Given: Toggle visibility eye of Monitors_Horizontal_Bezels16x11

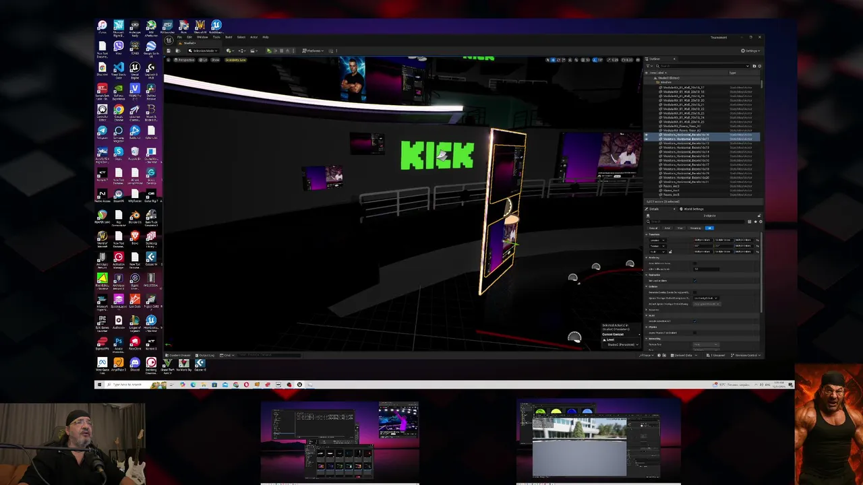Looking at the screenshot, I should (x=647, y=139).
